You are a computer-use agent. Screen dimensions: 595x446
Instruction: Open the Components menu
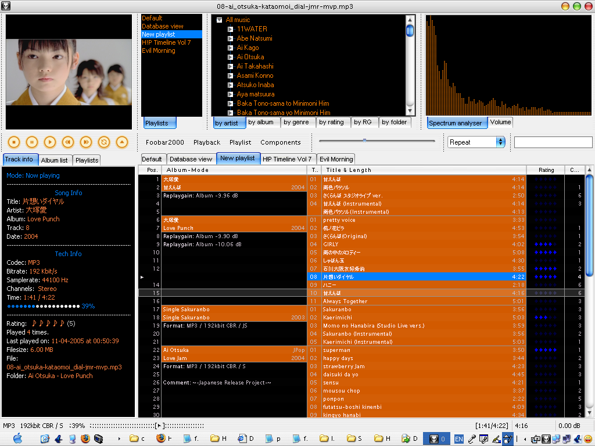281,142
